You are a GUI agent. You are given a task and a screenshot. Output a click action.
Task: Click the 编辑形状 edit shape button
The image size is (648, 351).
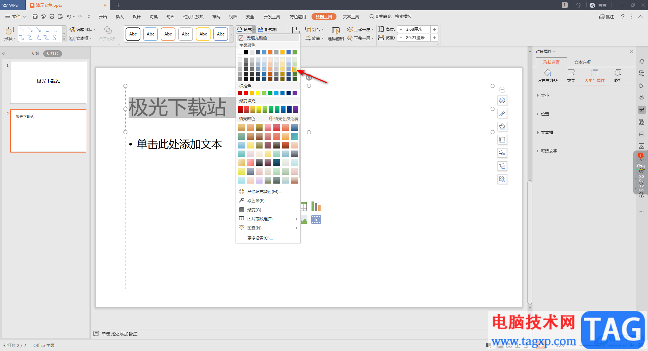83,29
